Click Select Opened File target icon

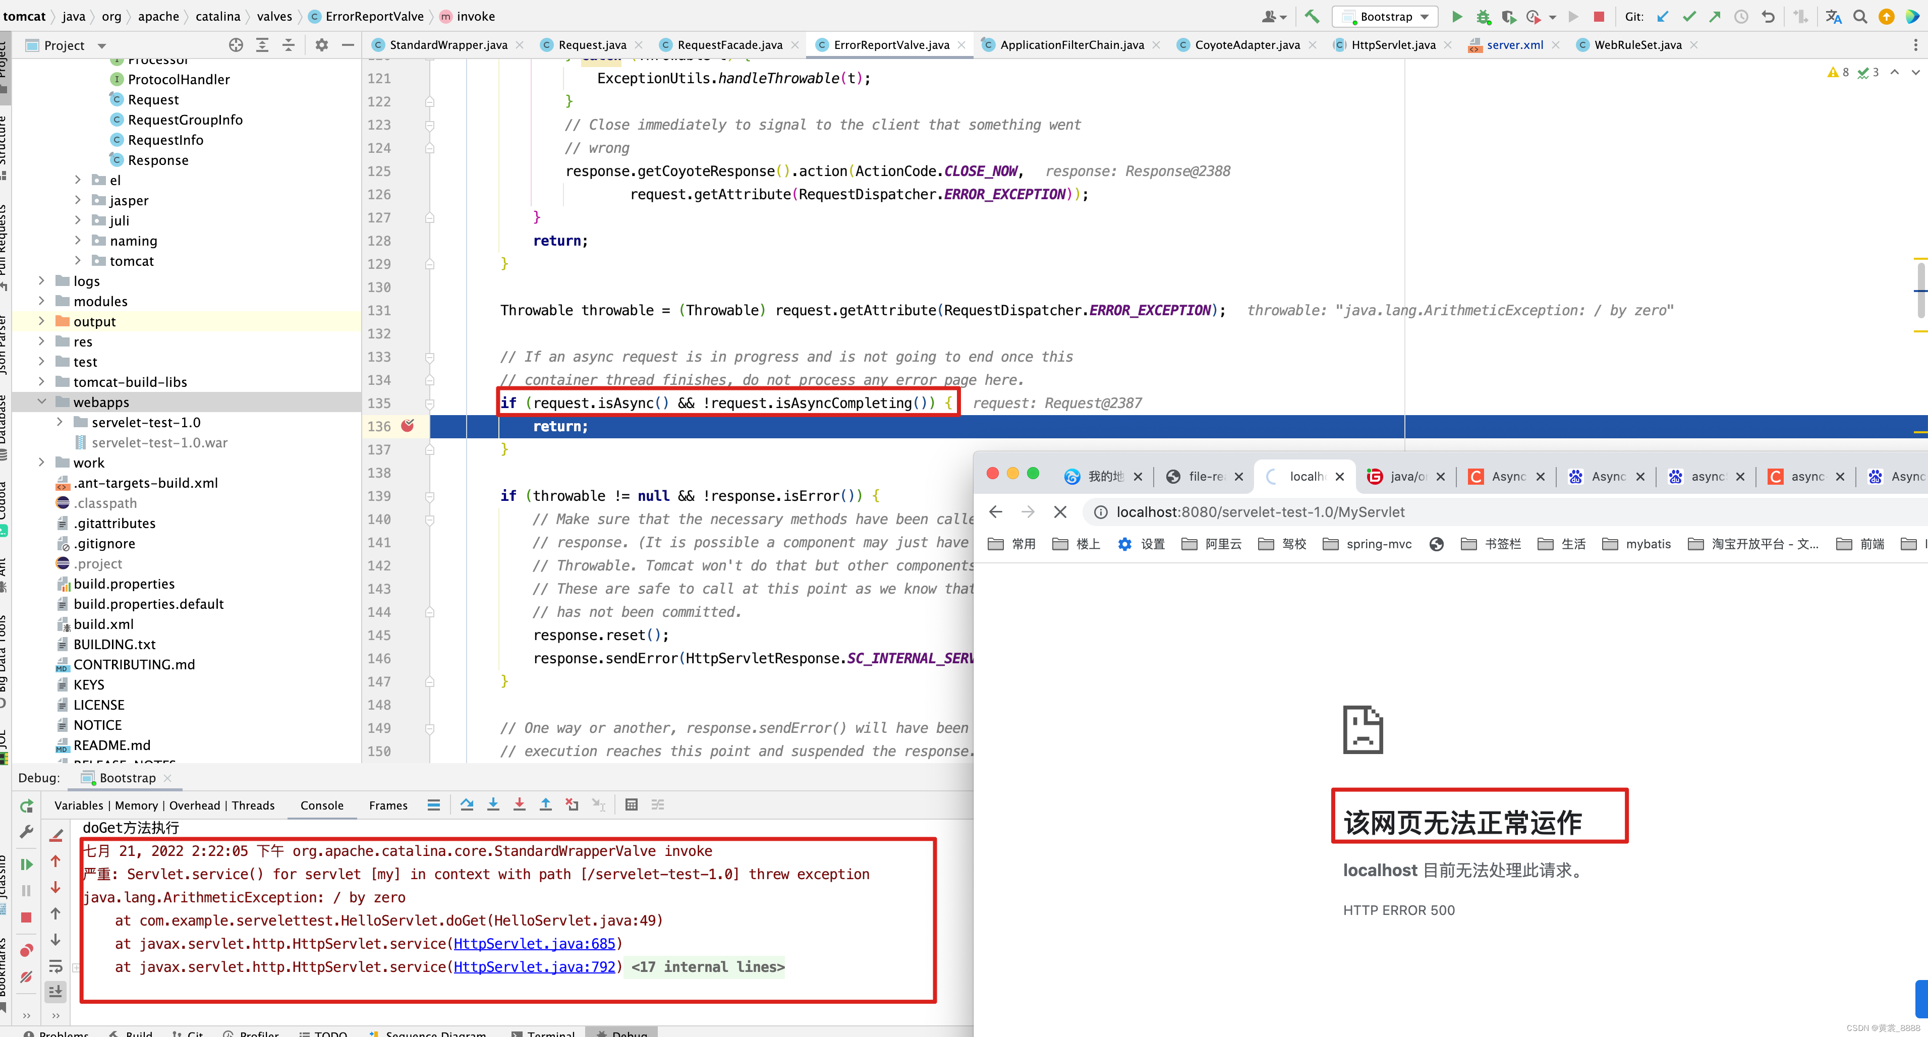click(236, 45)
